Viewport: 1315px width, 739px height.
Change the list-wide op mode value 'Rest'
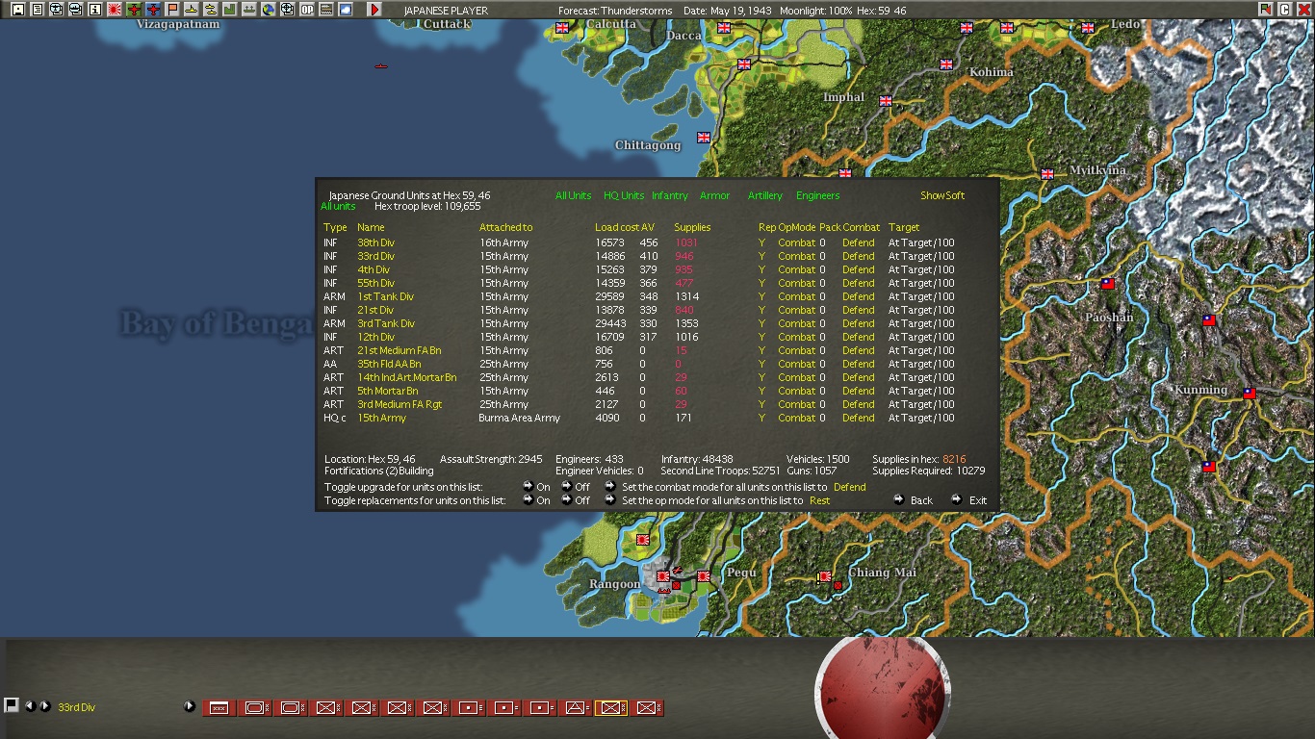[820, 500]
